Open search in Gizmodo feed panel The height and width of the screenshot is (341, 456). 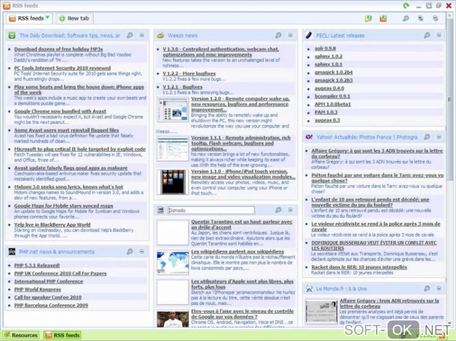point(279,210)
